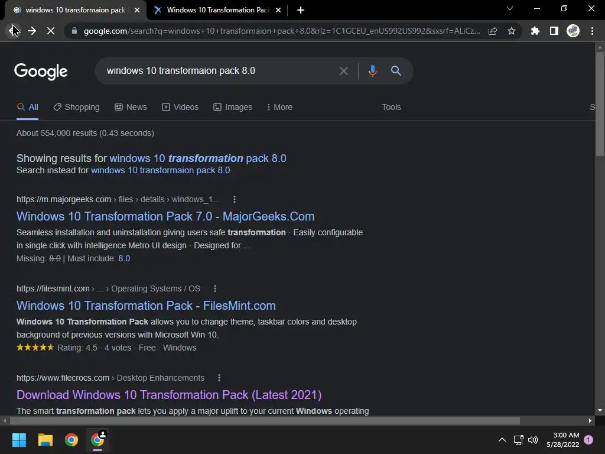605x454 pixels.
Task: Close the first Google search tab
Action: click(x=137, y=10)
